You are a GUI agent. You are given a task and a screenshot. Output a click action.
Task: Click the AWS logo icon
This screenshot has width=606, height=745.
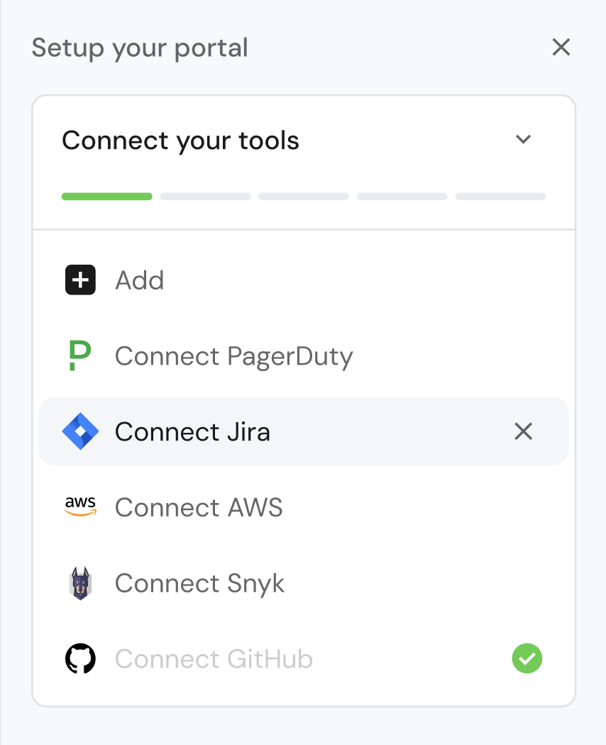(80, 507)
